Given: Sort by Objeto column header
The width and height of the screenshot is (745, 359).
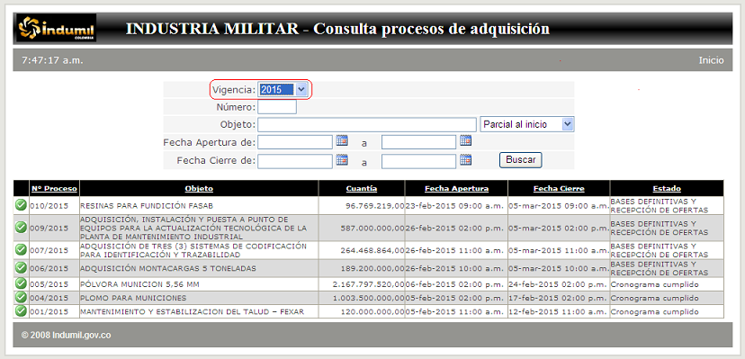Looking at the screenshot, I should (x=199, y=189).
